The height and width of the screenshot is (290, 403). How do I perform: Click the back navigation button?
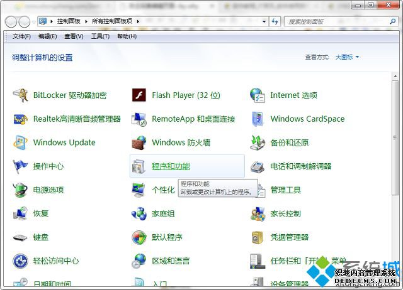11,22
